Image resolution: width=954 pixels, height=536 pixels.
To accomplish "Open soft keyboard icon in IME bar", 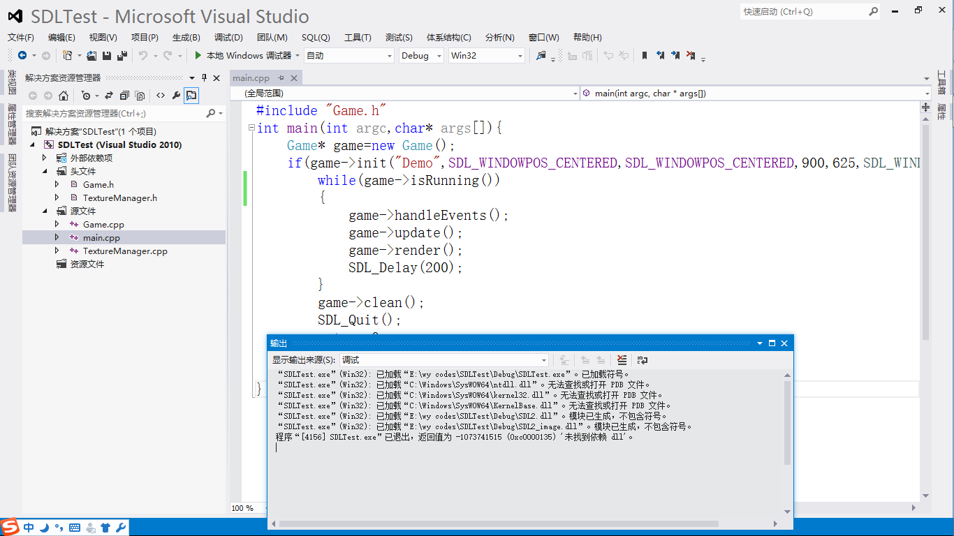I will tap(75, 528).
